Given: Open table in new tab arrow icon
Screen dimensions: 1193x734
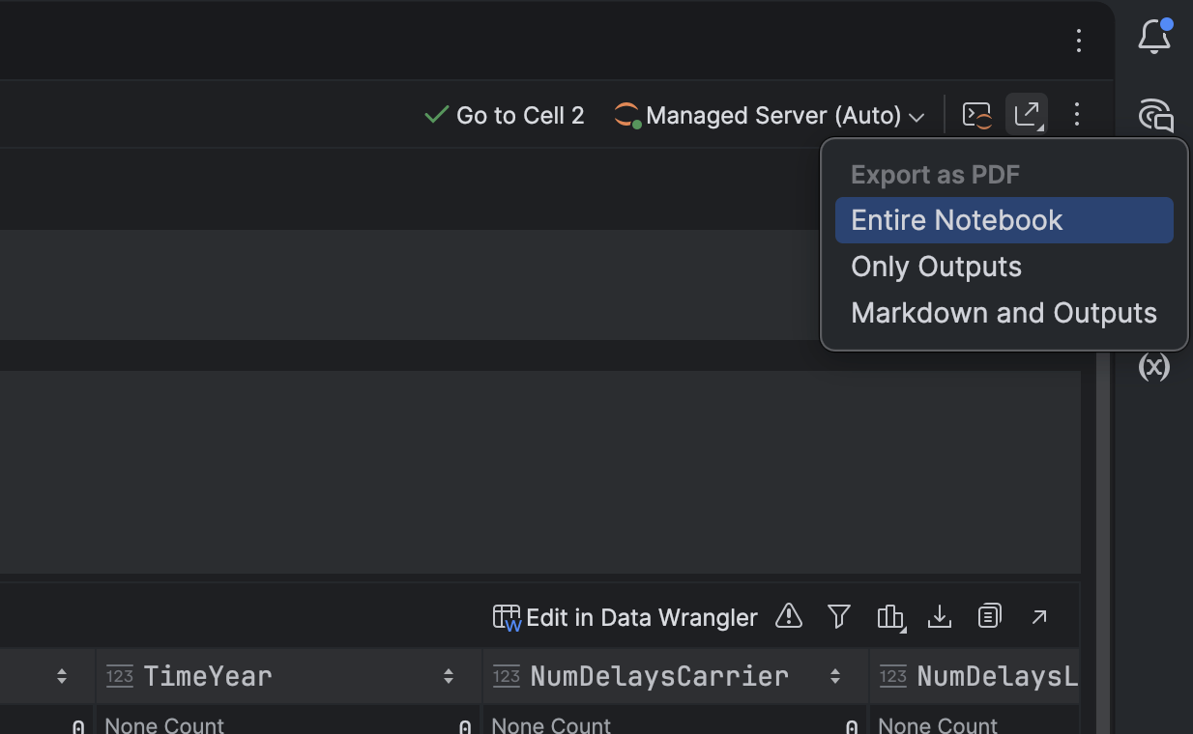Looking at the screenshot, I should point(1039,616).
